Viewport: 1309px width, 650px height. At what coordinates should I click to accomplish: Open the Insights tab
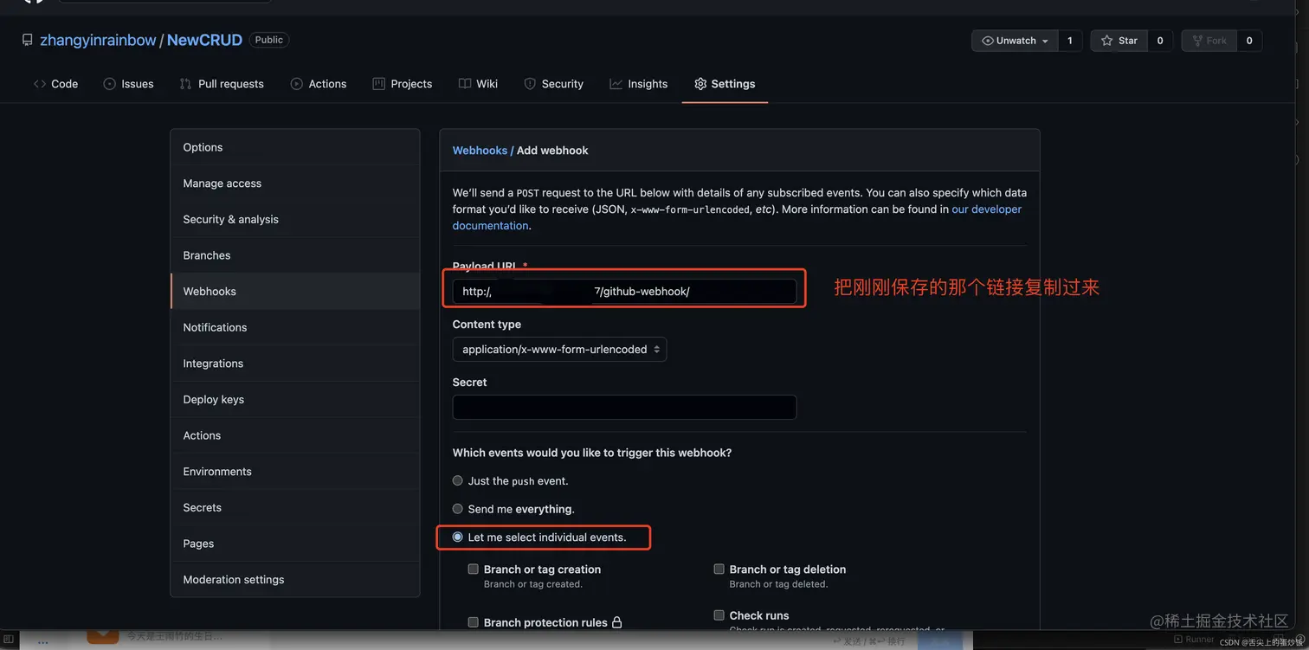pos(639,84)
